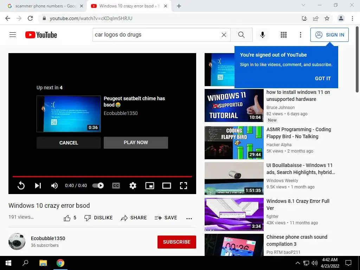Click the page vertical scrollbar
This screenshot has width=360, height=270.
357,60
